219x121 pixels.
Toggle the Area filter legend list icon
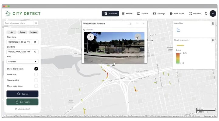pyautogui.click(x=213, y=23)
